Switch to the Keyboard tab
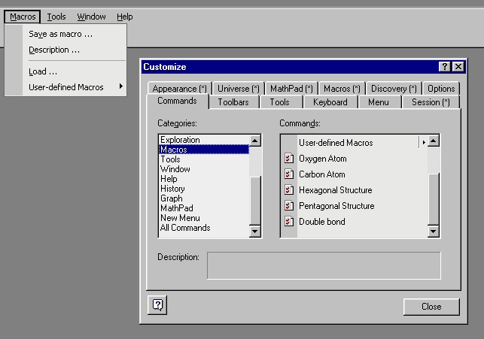484x339 pixels. (x=330, y=102)
